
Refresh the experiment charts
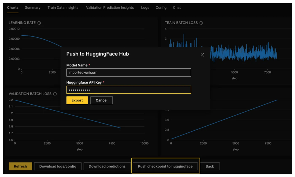tap(20, 166)
